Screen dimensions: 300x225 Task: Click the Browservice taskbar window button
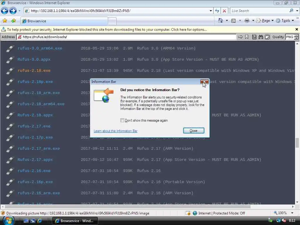(x=75, y=221)
